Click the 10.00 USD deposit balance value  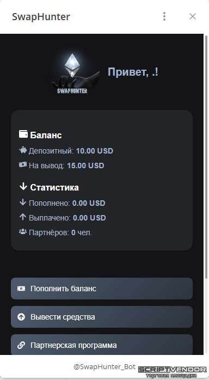tap(95, 151)
